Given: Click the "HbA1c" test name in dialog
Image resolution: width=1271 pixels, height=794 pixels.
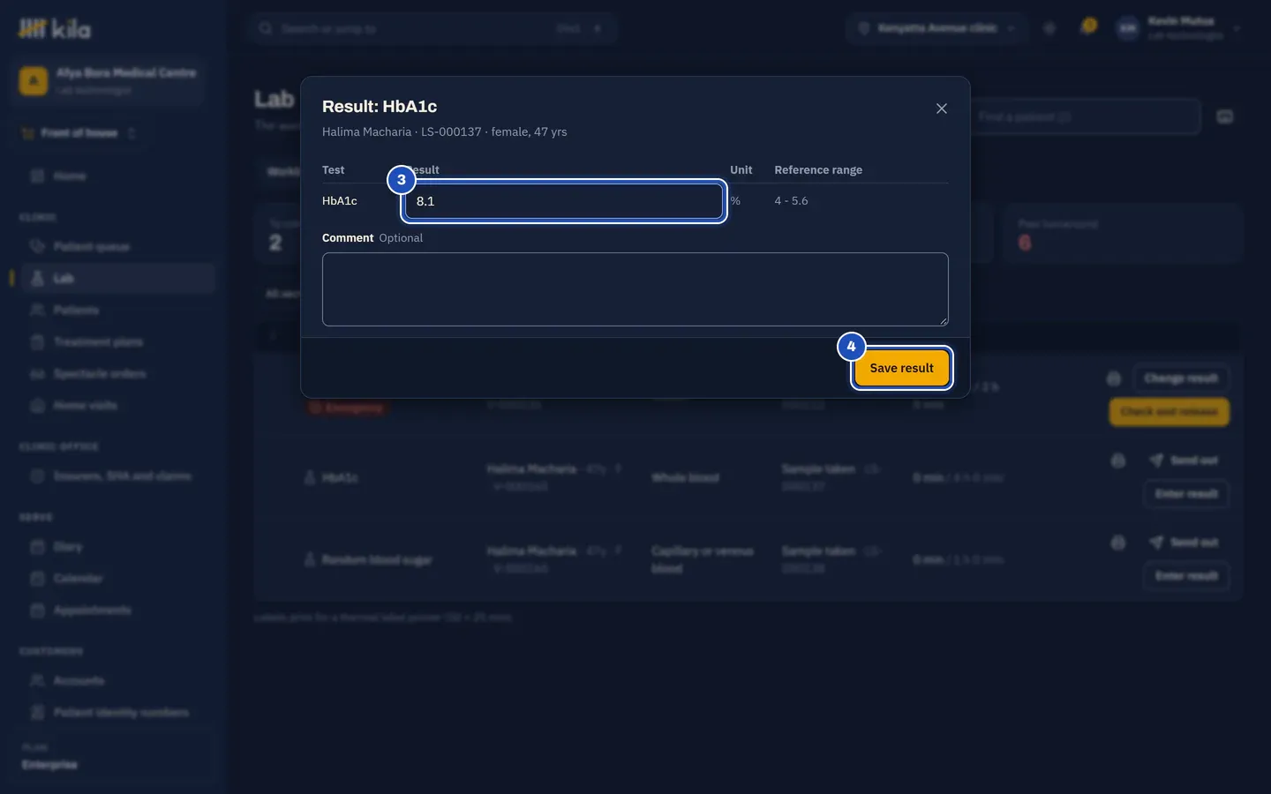Looking at the screenshot, I should pyautogui.click(x=340, y=201).
